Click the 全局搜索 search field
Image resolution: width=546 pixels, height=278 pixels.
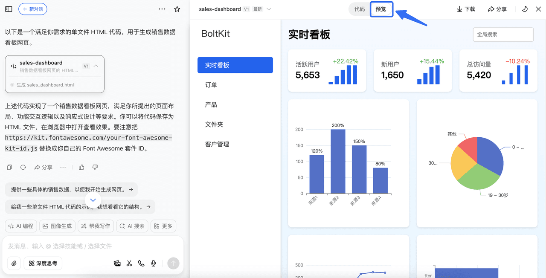click(x=503, y=35)
